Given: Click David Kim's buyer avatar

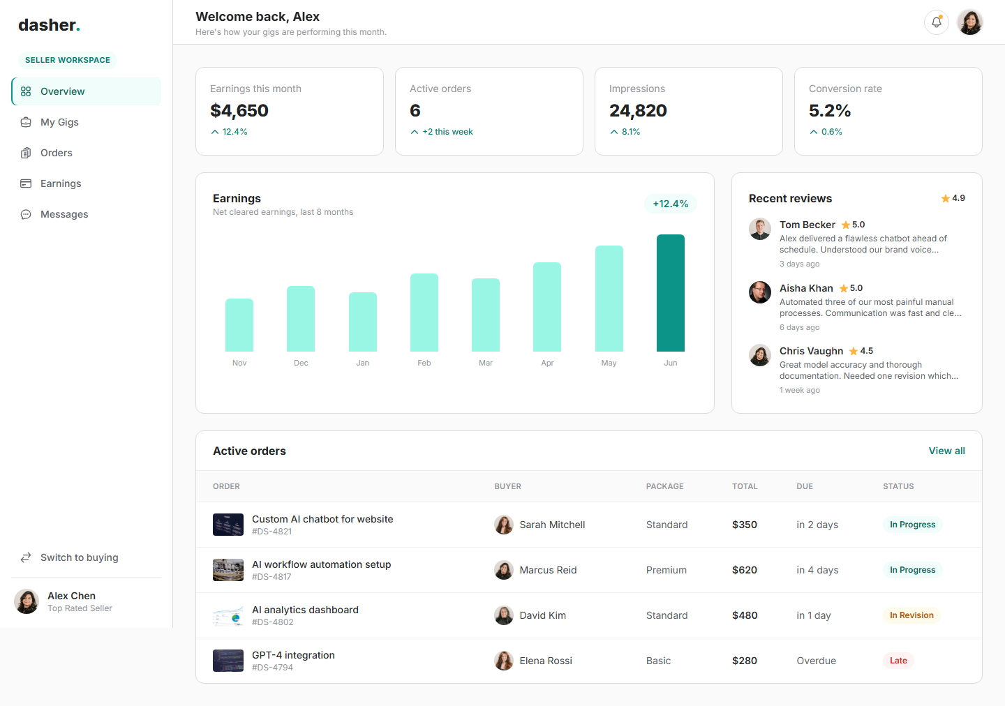Looking at the screenshot, I should pos(504,615).
